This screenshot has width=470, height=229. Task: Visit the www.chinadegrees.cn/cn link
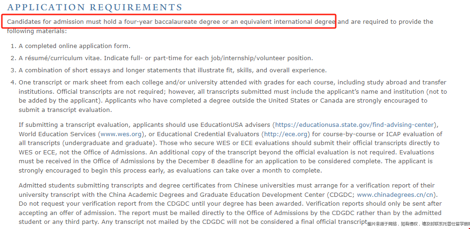click(396, 194)
